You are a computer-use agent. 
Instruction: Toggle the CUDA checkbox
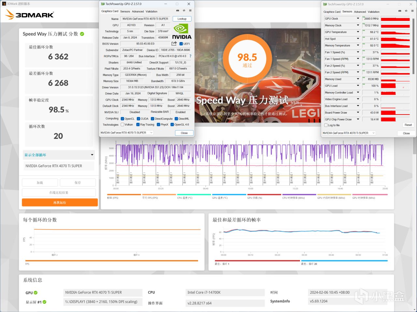[x=138, y=119]
